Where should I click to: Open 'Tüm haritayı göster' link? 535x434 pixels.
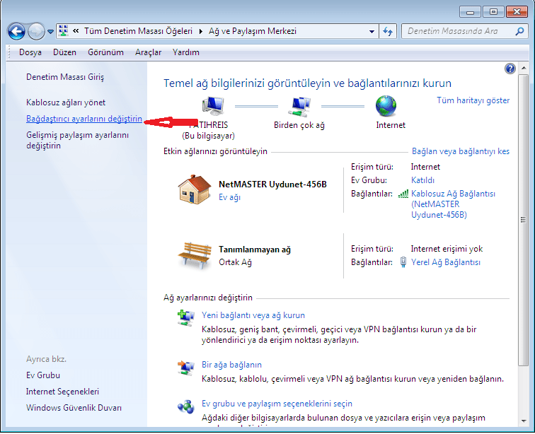pyautogui.click(x=473, y=100)
